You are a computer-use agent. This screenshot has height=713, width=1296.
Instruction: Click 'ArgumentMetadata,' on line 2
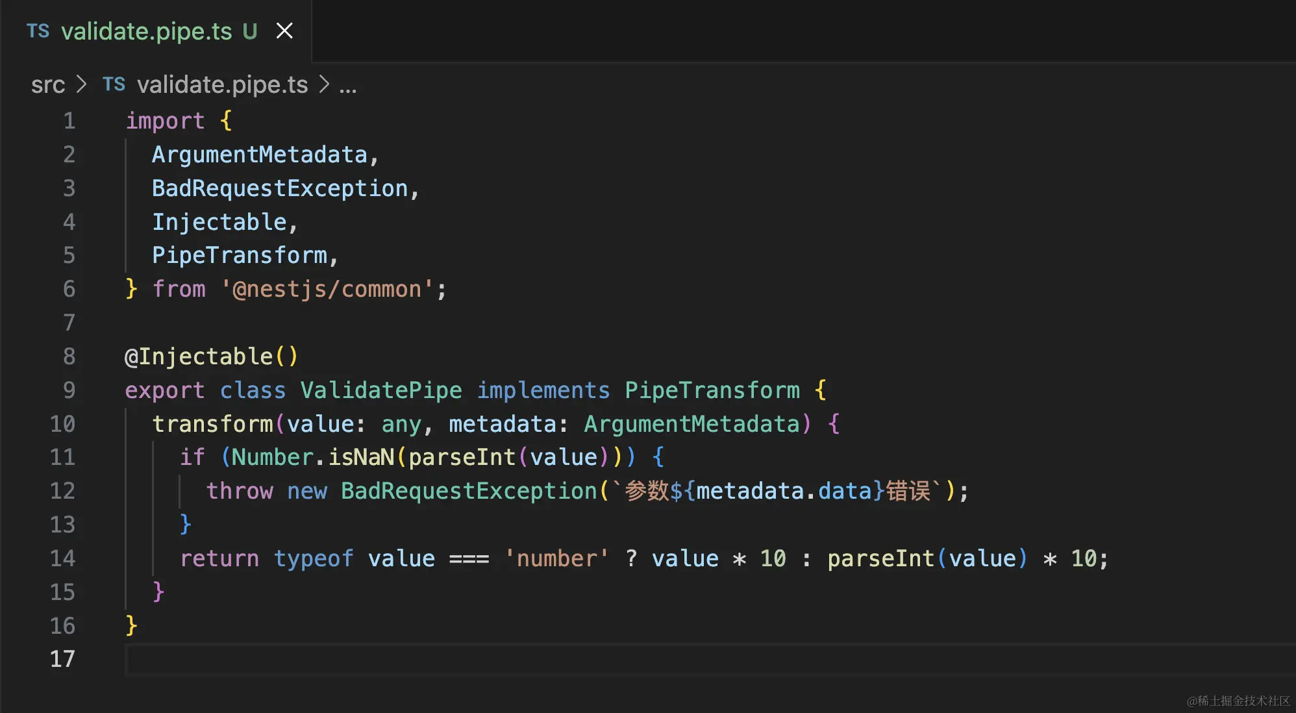[266, 155]
